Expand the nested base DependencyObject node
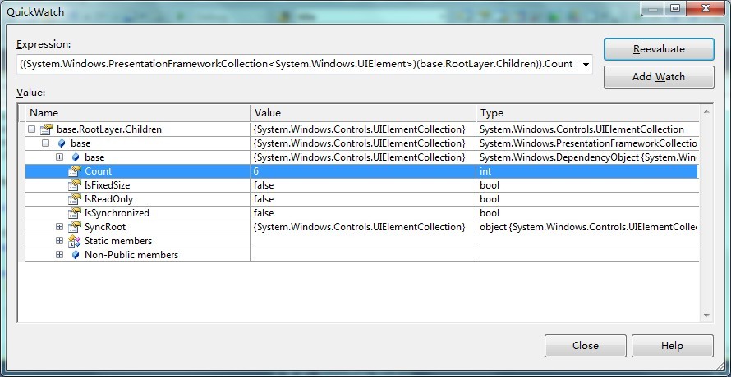This screenshot has width=731, height=377. click(x=59, y=157)
